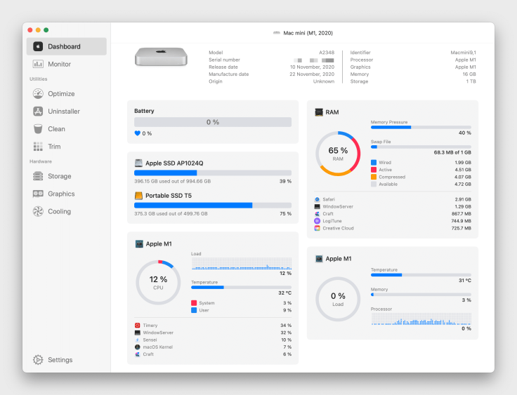Click the RAM chip icon
The width and height of the screenshot is (517, 395).
click(x=319, y=112)
